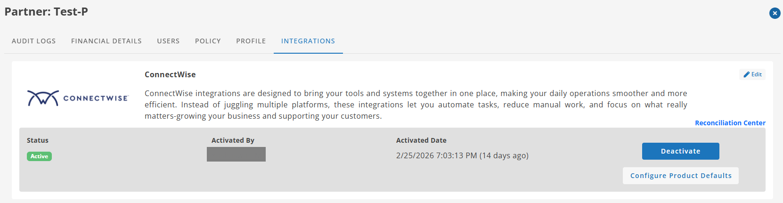Click the Partner: Test-P page heading

coord(46,12)
